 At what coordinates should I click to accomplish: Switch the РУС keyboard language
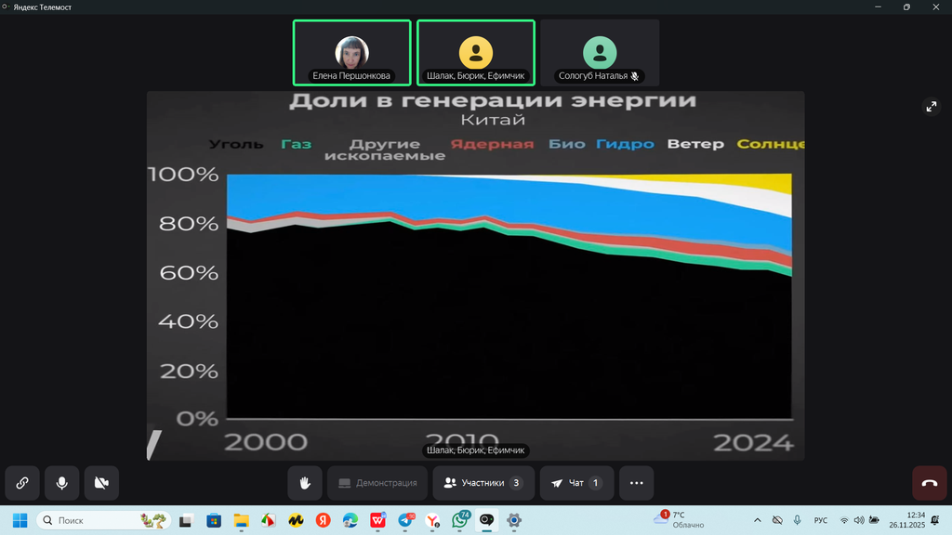[821, 520]
